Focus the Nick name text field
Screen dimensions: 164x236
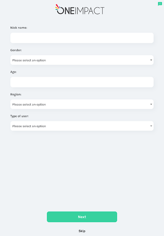pyautogui.click(x=82, y=38)
